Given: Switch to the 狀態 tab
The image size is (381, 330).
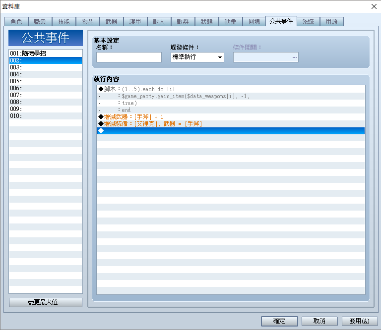Looking at the screenshot, I should click(207, 22).
